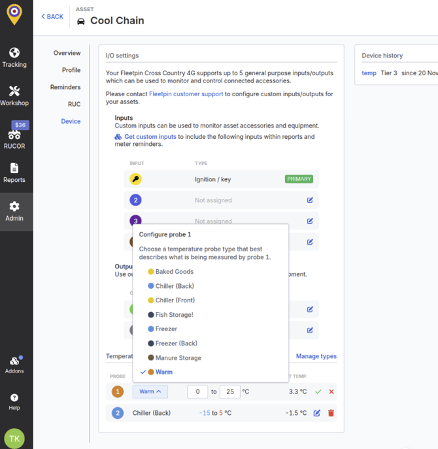Viewport: 438px width, 449px height.
Task: Go back using the BACK link
Action: [x=52, y=16]
